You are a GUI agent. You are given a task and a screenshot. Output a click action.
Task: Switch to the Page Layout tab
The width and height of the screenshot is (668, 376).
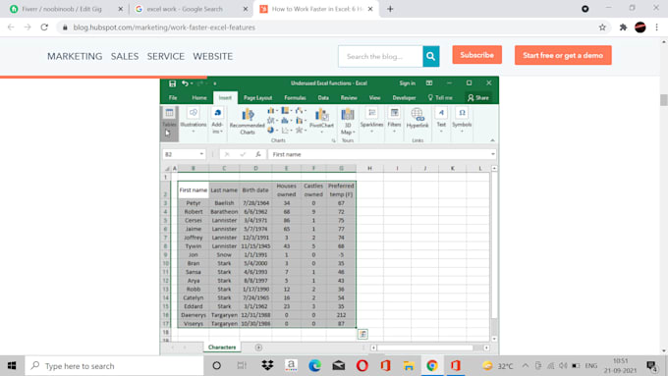point(257,98)
